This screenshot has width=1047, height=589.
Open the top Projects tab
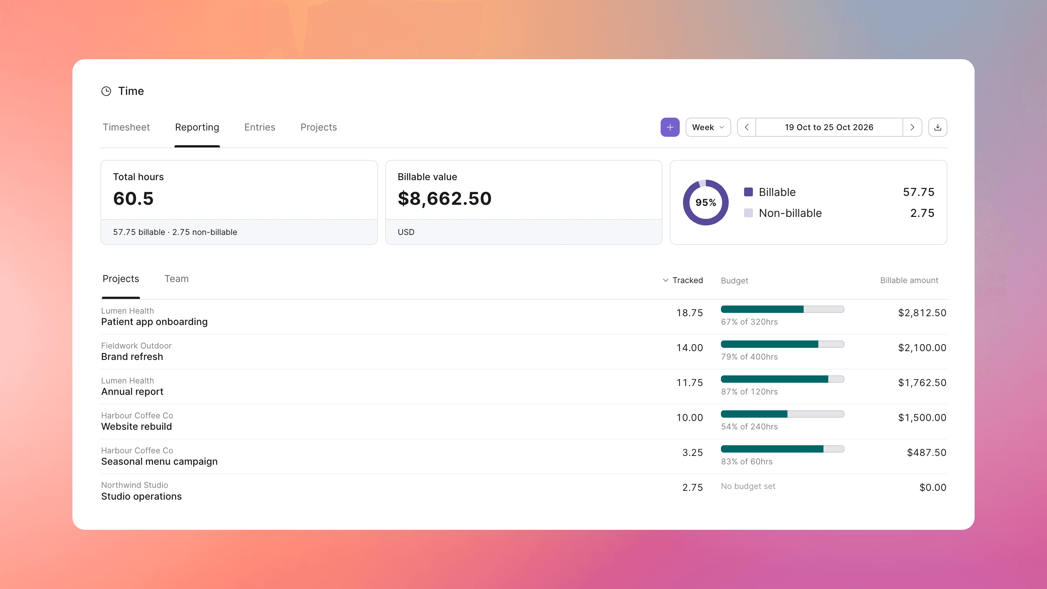[x=319, y=127]
